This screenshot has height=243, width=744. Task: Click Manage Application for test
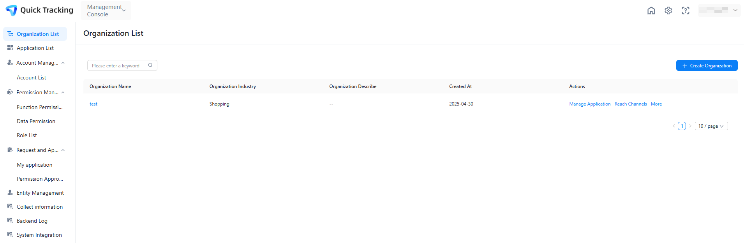590,104
